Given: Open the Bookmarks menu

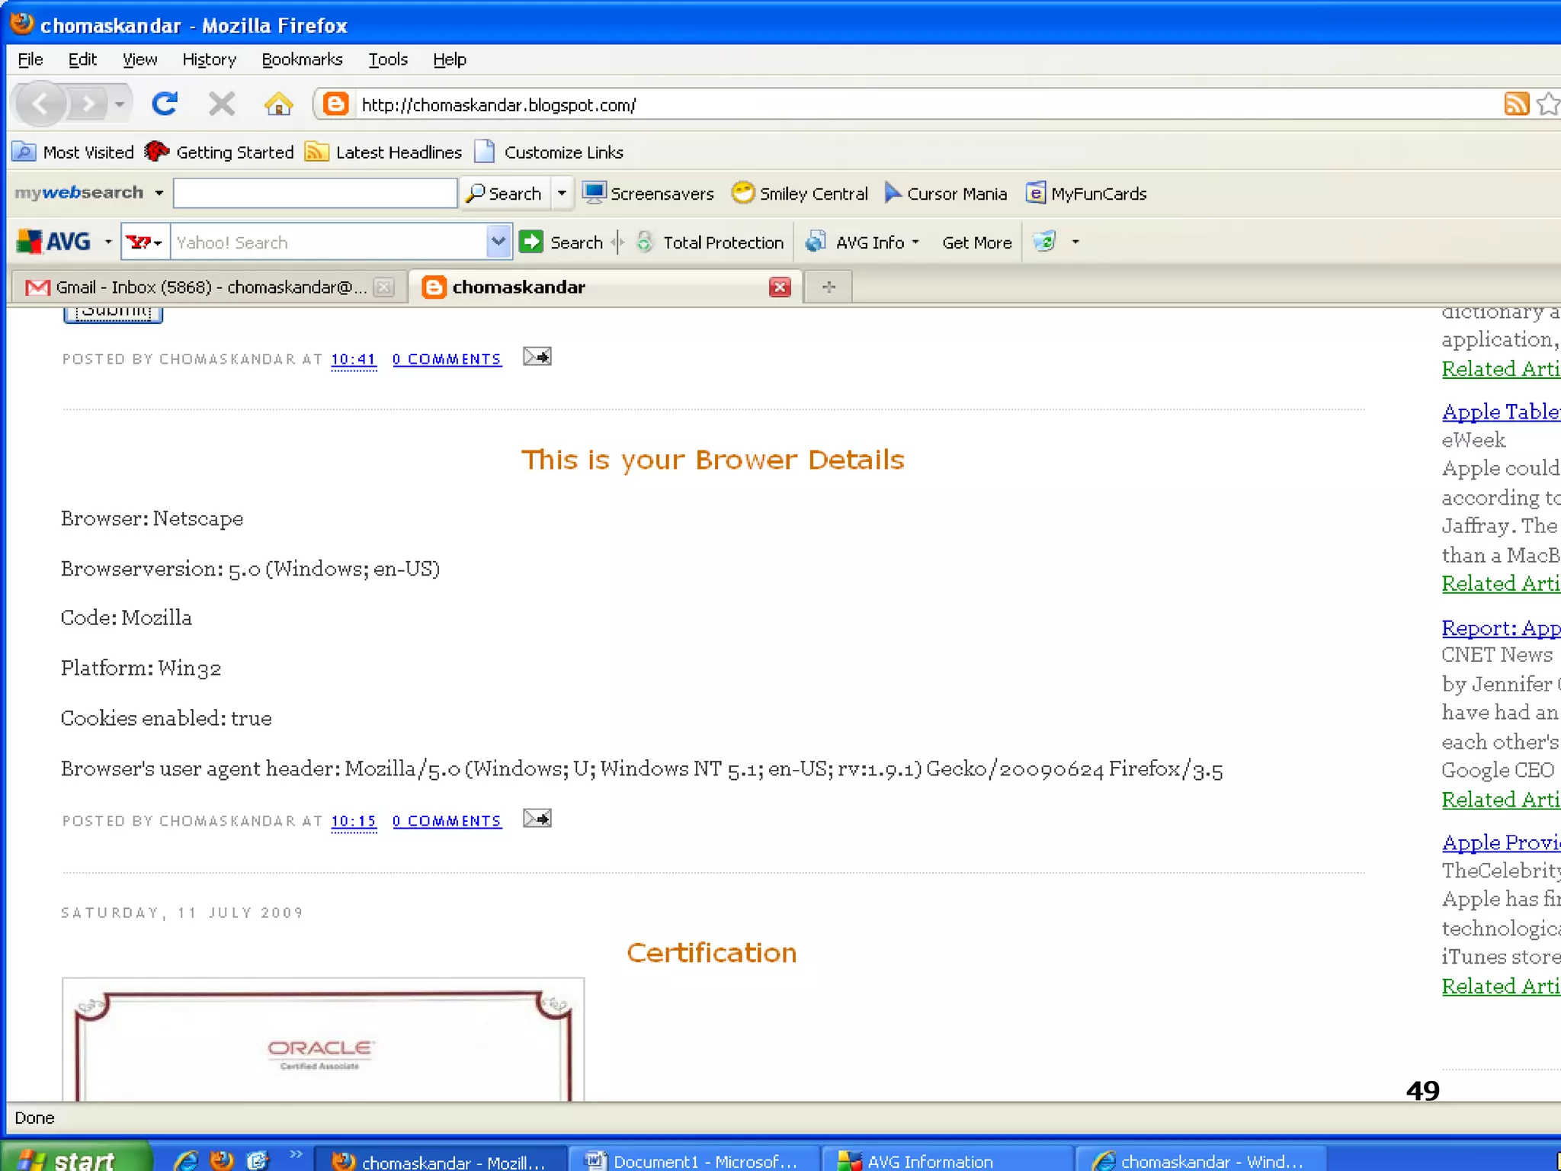Looking at the screenshot, I should pos(302,59).
